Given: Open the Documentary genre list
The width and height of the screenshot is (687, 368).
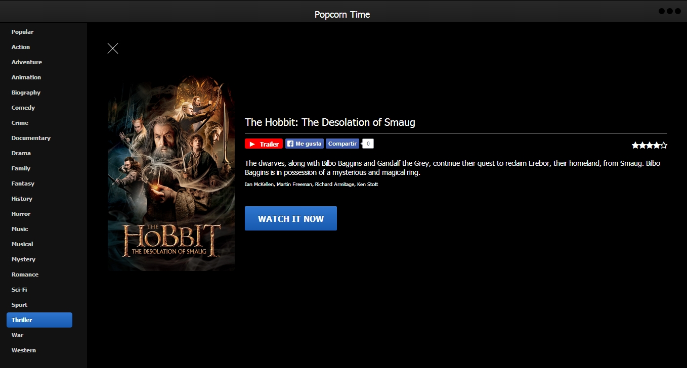Looking at the screenshot, I should coord(31,138).
